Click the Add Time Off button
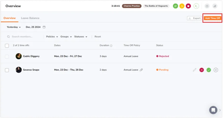The height and width of the screenshot is (118, 223). pyautogui.click(x=213, y=18)
